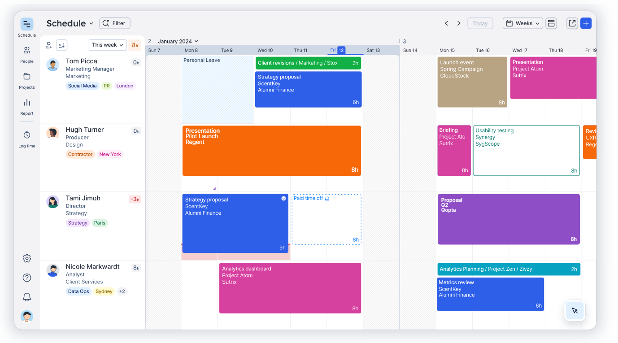Toggle the row density view icon
618x343 pixels.
click(x=551, y=23)
